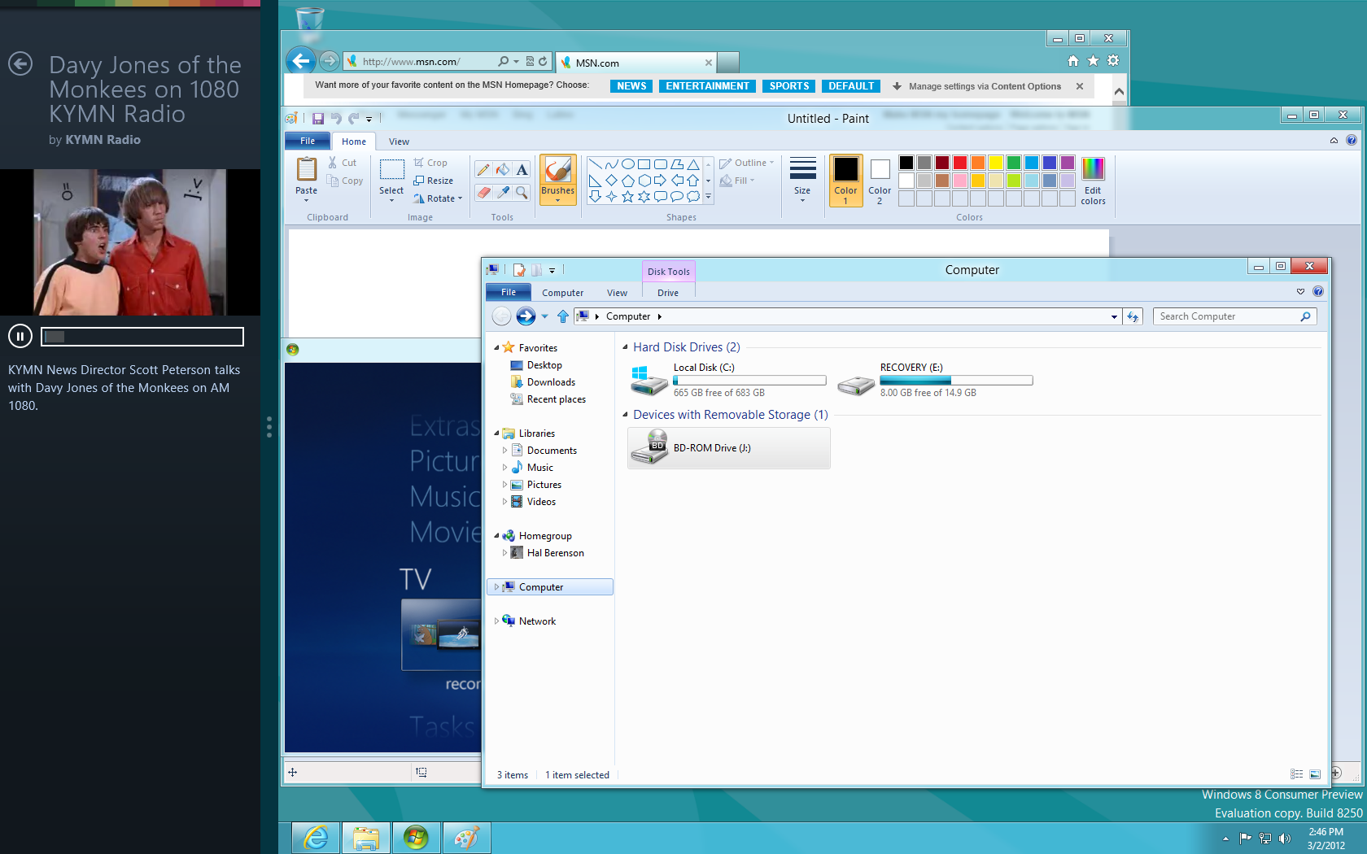The width and height of the screenshot is (1367, 854).
Task: Click the Up arrow in Explorer
Action: [562, 316]
